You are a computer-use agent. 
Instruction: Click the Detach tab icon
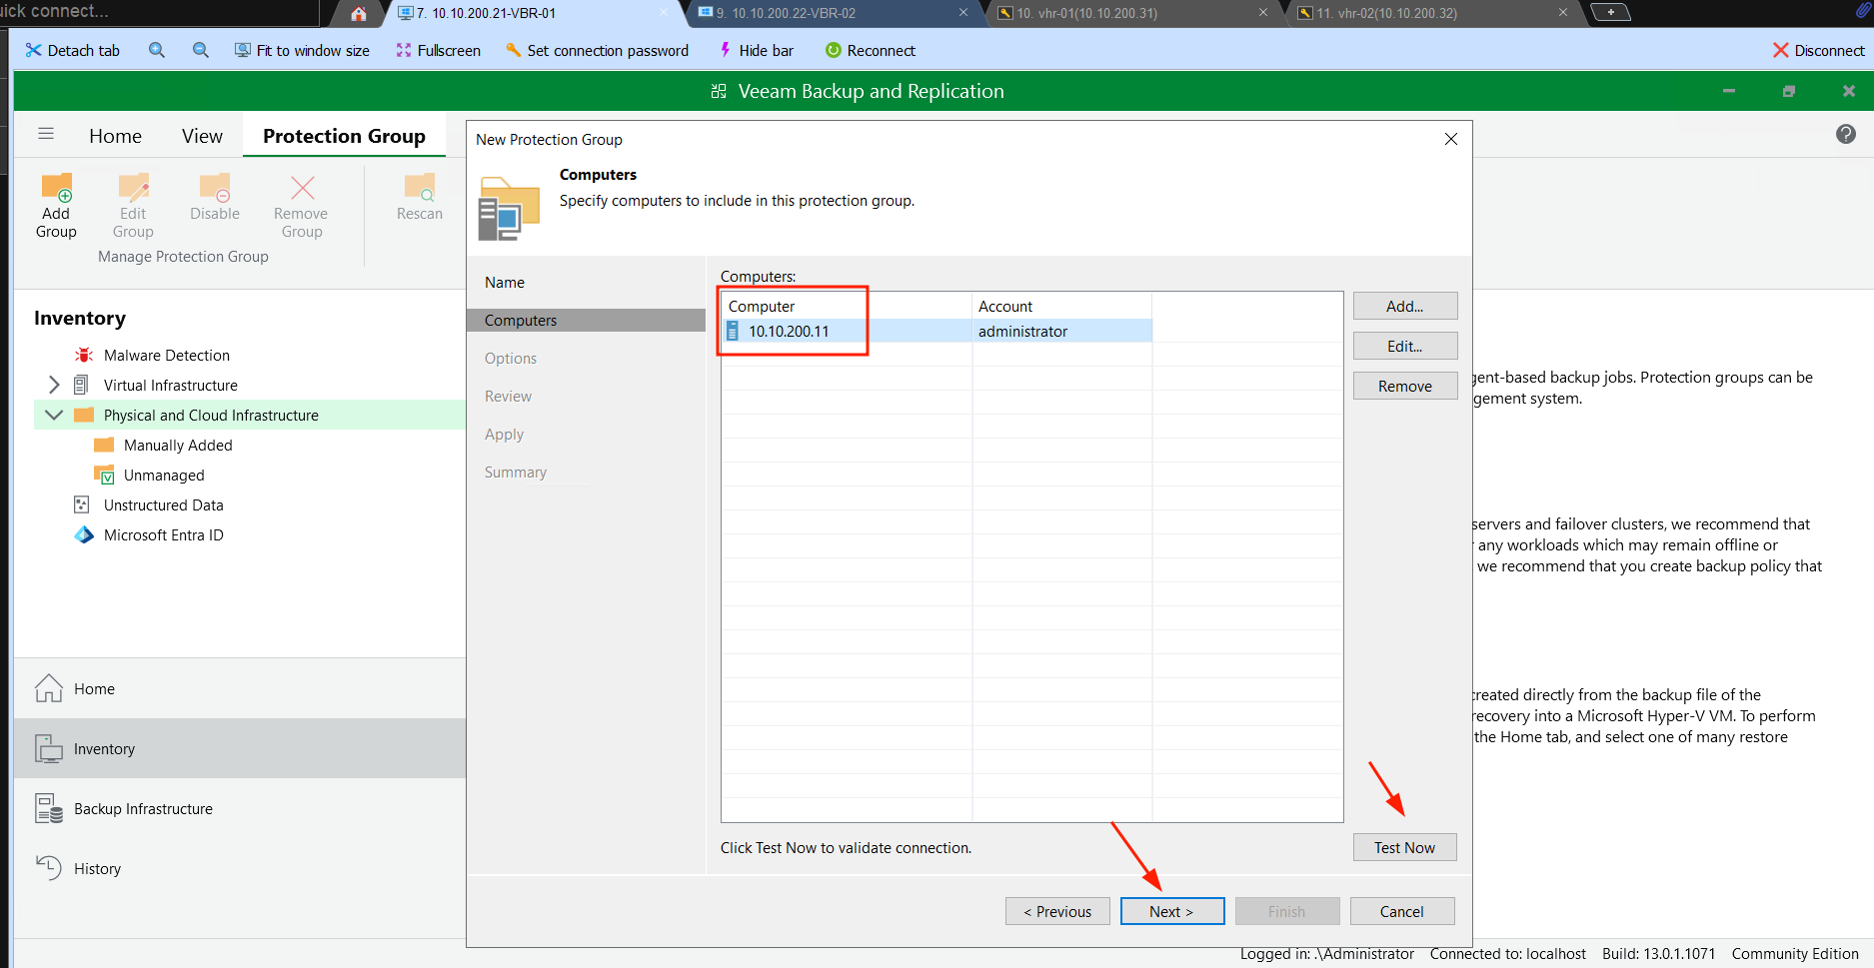[34, 50]
